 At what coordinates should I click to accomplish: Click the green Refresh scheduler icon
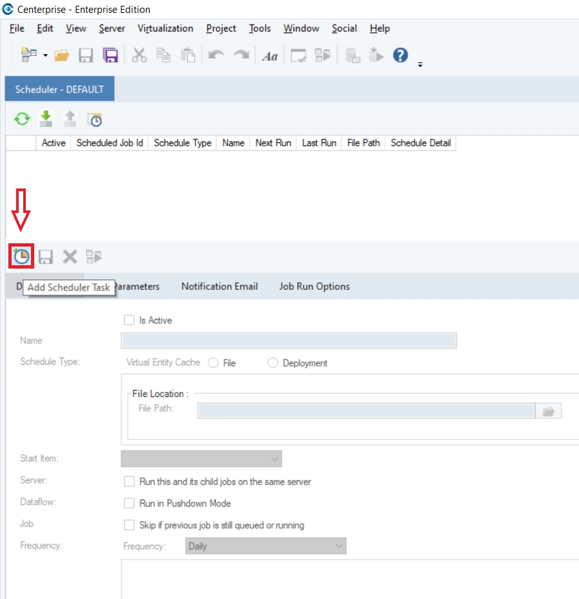pyautogui.click(x=23, y=119)
